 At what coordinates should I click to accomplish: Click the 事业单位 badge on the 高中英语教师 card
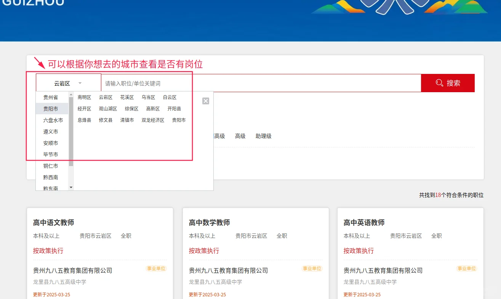(466, 268)
